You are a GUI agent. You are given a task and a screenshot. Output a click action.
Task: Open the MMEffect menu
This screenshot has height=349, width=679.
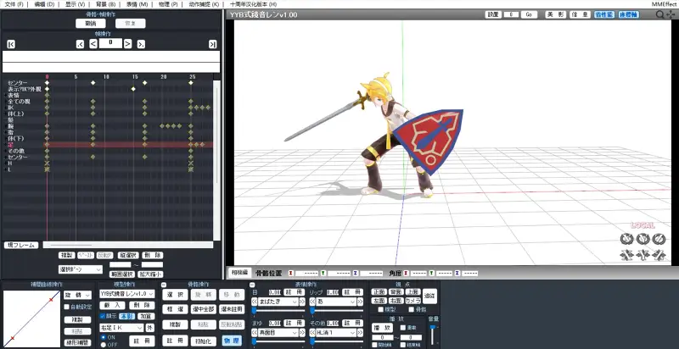[x=665, y=4]
